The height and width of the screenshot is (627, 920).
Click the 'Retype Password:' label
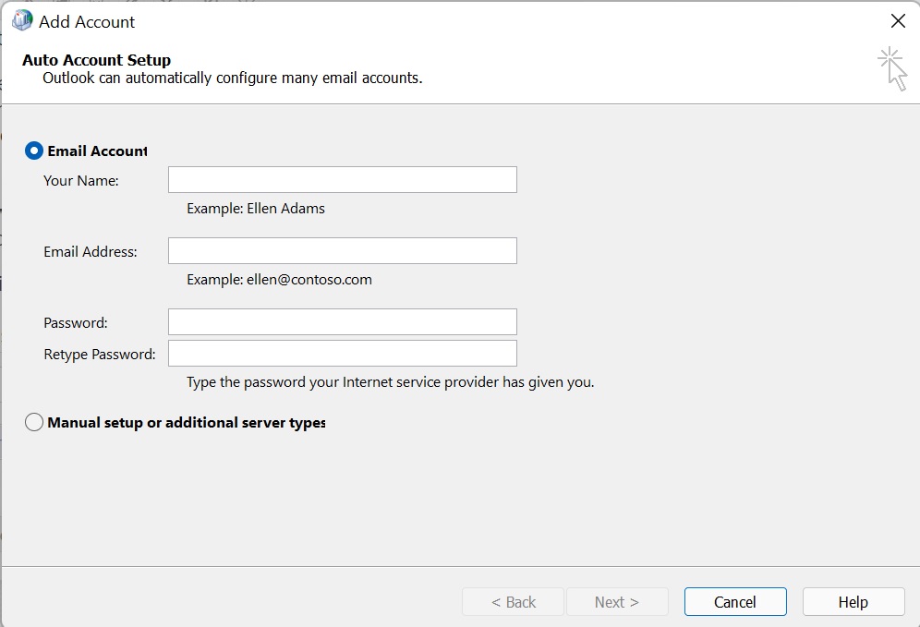100,355
